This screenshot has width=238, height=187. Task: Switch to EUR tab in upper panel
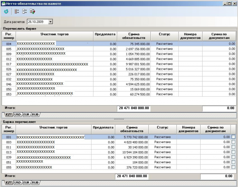26,115
